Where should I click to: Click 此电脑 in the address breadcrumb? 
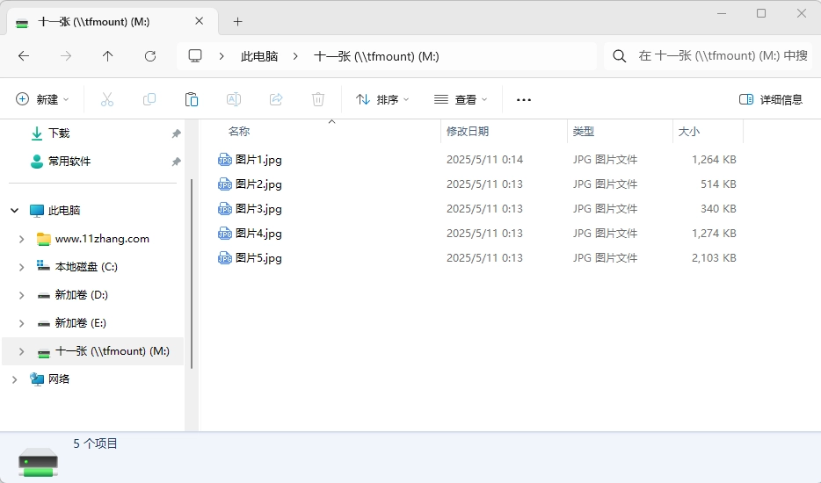click(x=259, y=56)
